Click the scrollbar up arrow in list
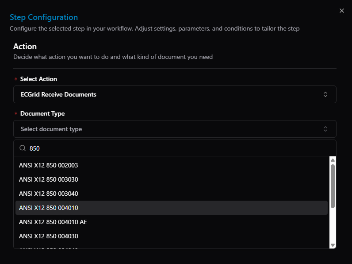Screen dimensions: 352x264 [333, 160]
